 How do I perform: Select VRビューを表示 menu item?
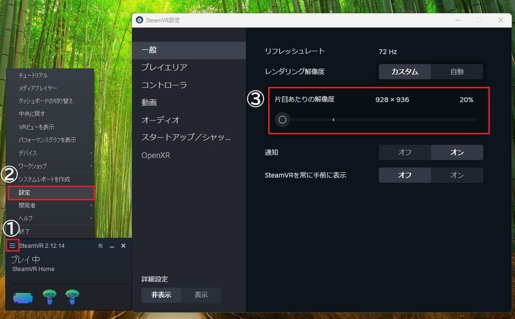tap(50, 127)
